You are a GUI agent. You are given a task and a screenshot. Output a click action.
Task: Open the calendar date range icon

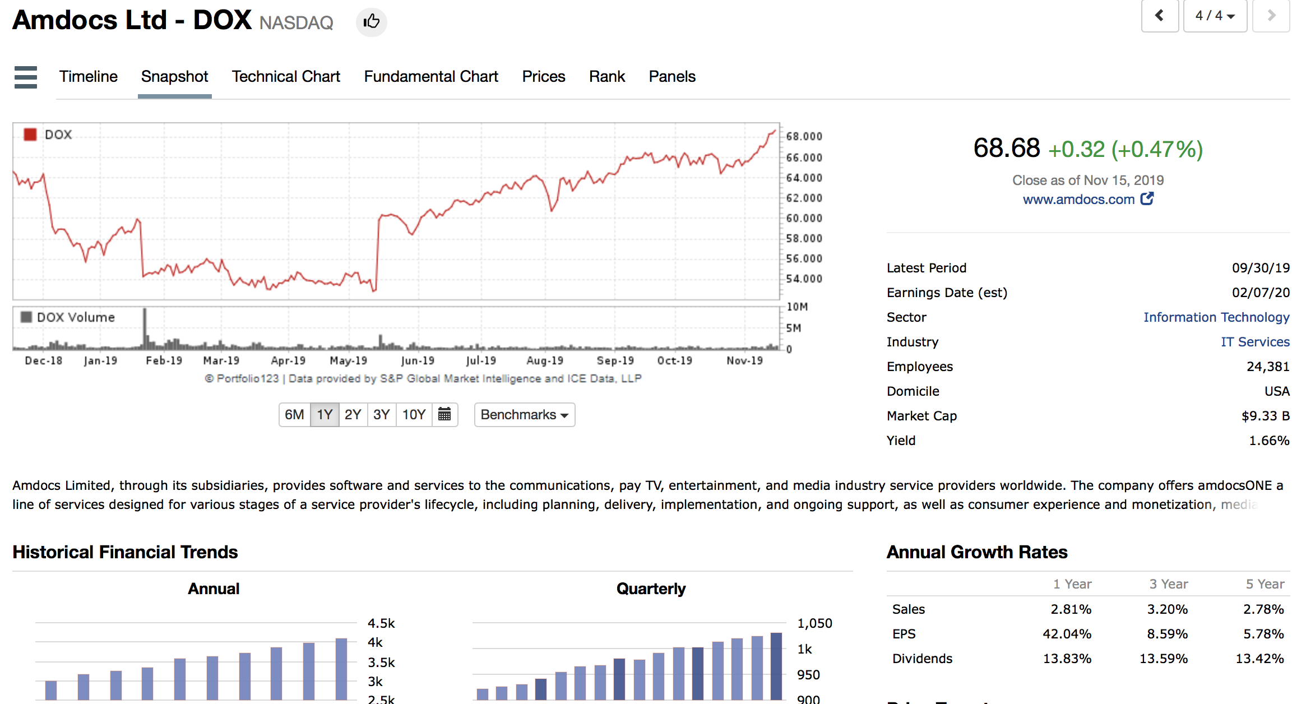pos(444,415)
